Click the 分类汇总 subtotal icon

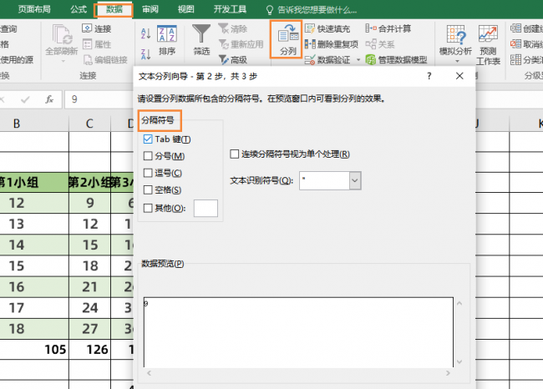coord(515,59)
